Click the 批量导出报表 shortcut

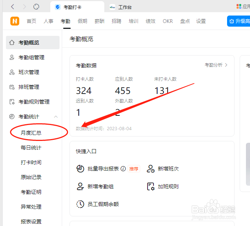pyautogui.click(x=103, y=169)
